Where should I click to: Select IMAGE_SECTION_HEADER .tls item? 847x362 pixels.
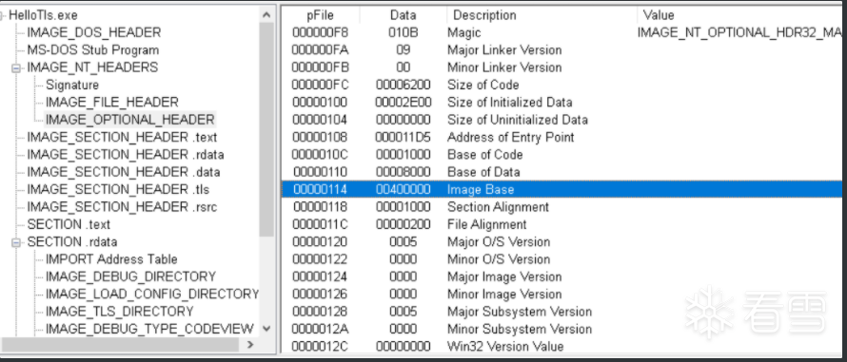coord(118,189)
